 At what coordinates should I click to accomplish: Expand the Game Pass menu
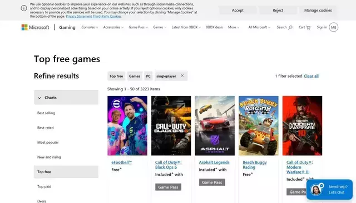click(x=139, y=27)
